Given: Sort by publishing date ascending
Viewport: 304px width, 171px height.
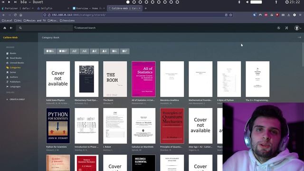Looking at the screenshot, I should 114,51.
